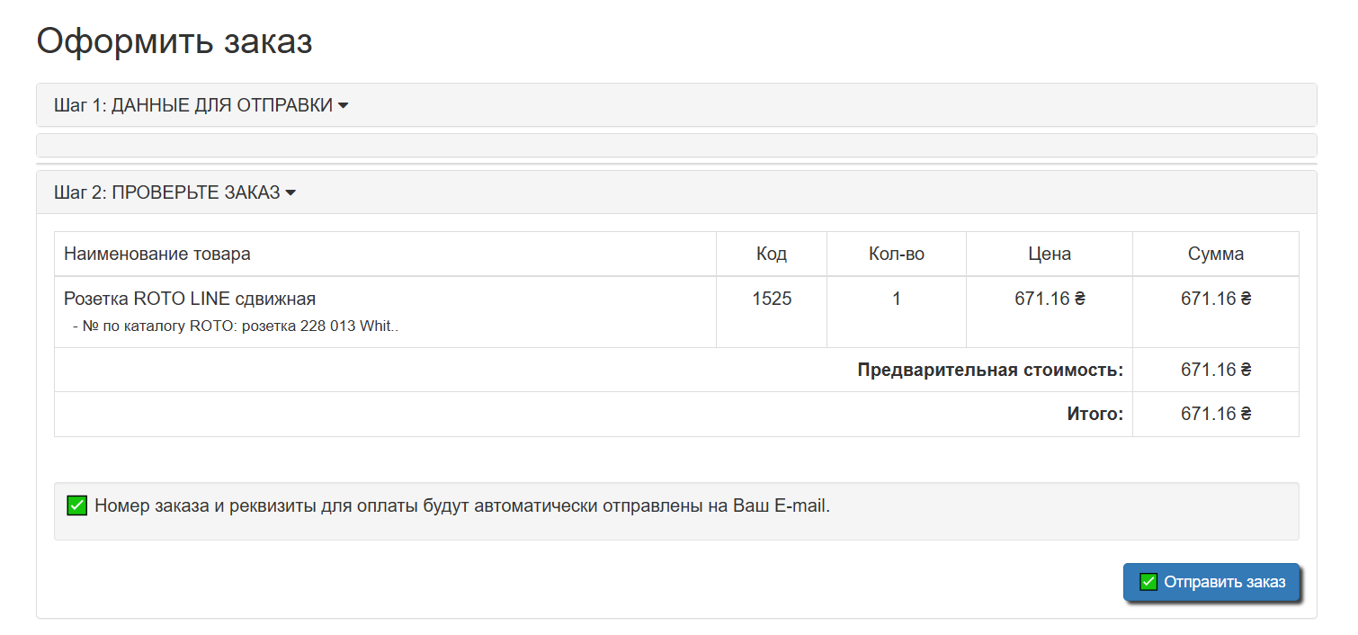Image resolution: width=1358 pixels, height=635 pixels.
Task: Collapse the Шаг 2: ПРОВЕРЬТЕ ЗАКАЗ section
Action: (171, 192)
